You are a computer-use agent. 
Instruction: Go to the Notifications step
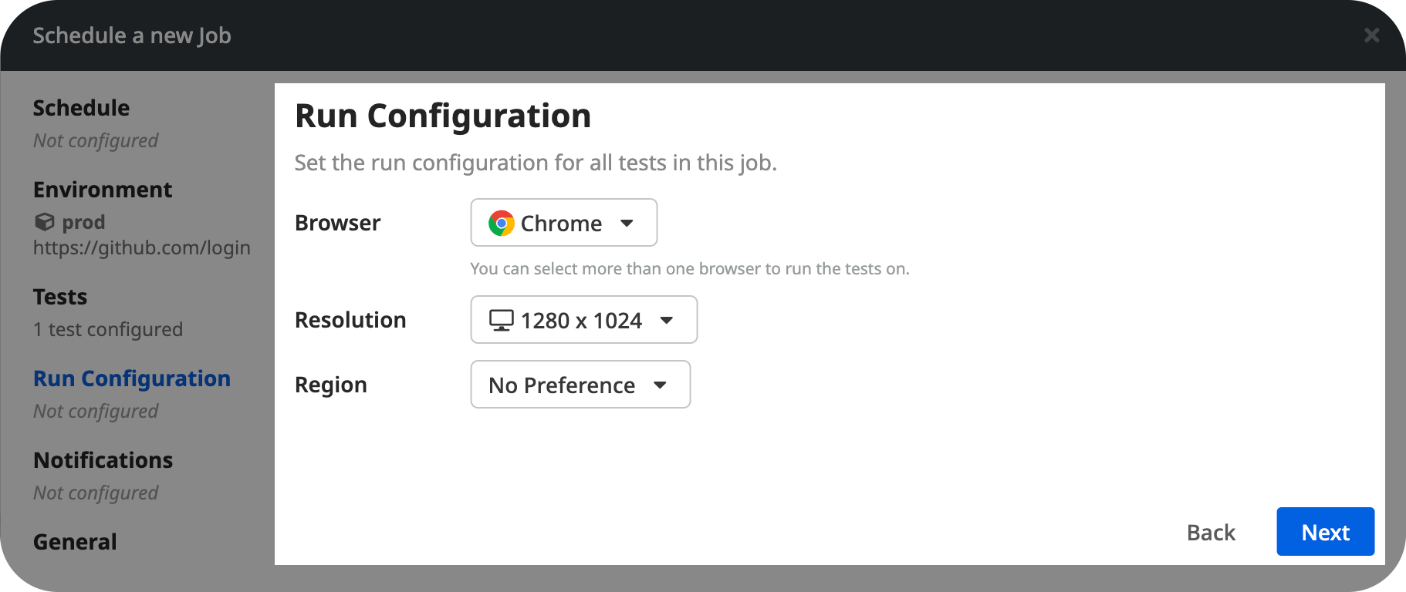pyautogui.click(x=103, y=460)
